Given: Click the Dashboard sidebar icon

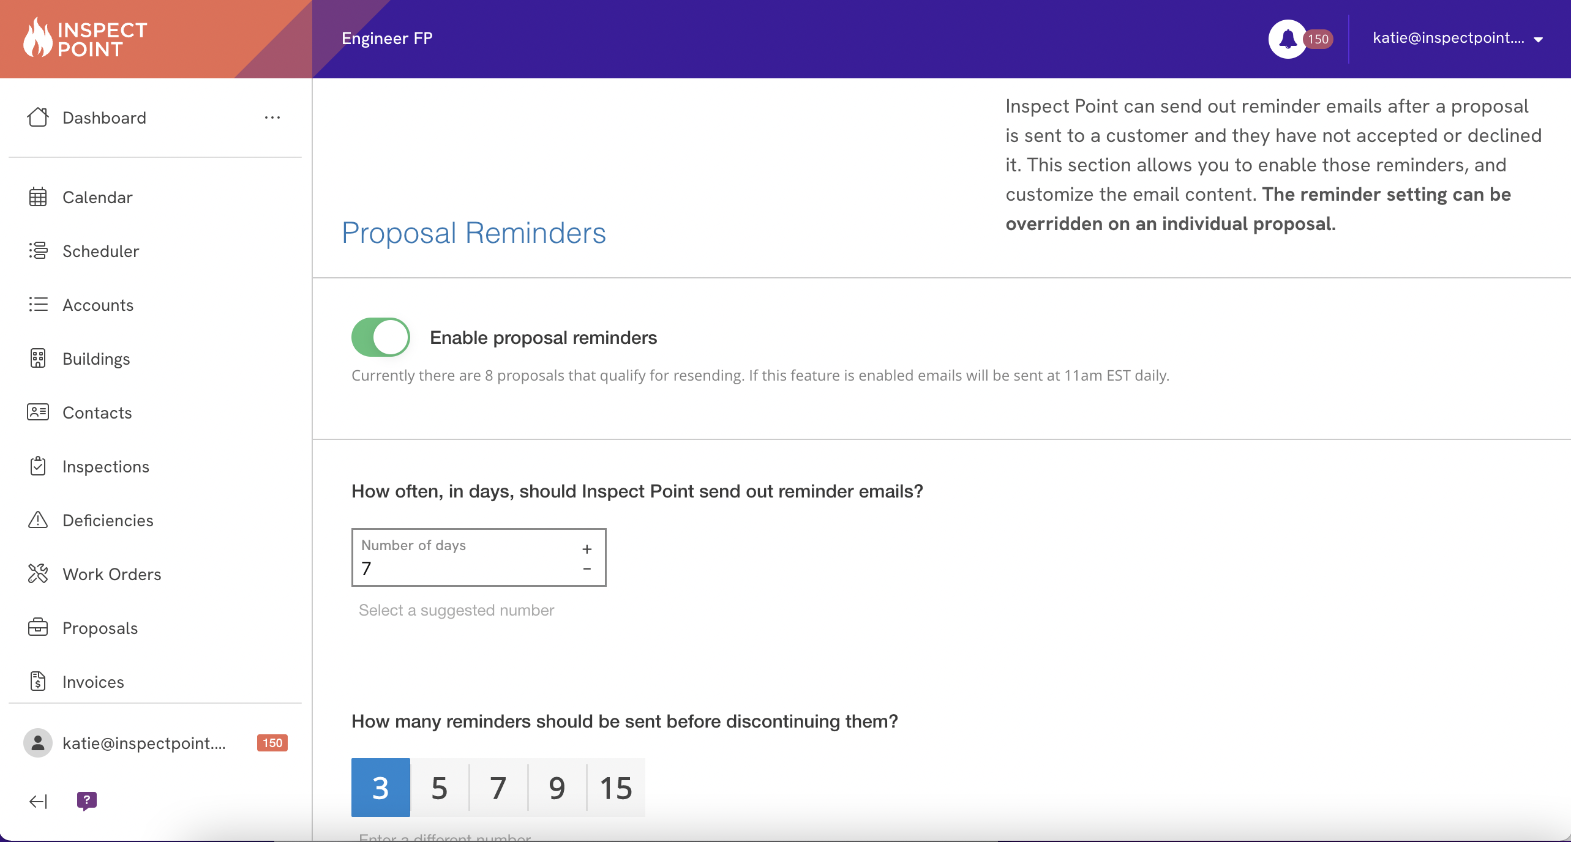Looking at the screenshot, I should point(37,117).
